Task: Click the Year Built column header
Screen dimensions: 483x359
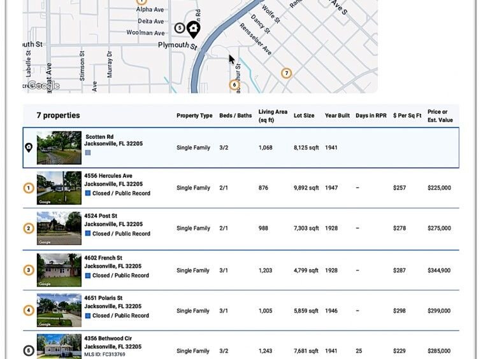Action: (x=337, y=116)
